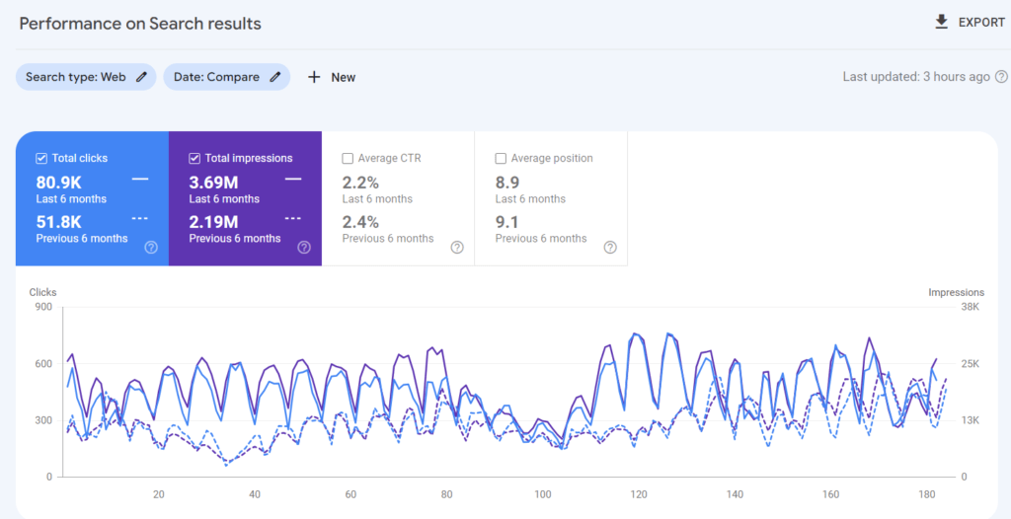This screenshot has width=1011, height=519.
Task: Click the Export download icon
Action: (x=941, y=22)
